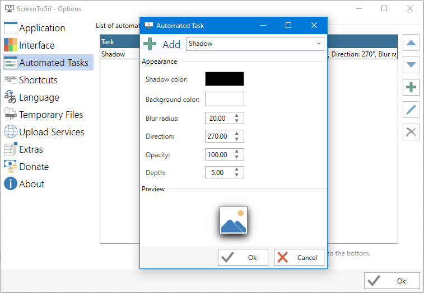Screen dimensions: 424x293
Task: Cancel the Automated Task dialog
Action: pyautogui.click(x=299, y=257)
